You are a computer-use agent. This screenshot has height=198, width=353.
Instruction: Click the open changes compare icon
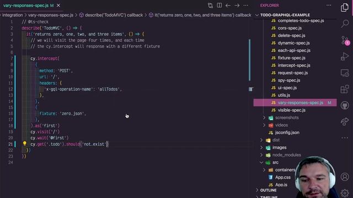(210, 5)
